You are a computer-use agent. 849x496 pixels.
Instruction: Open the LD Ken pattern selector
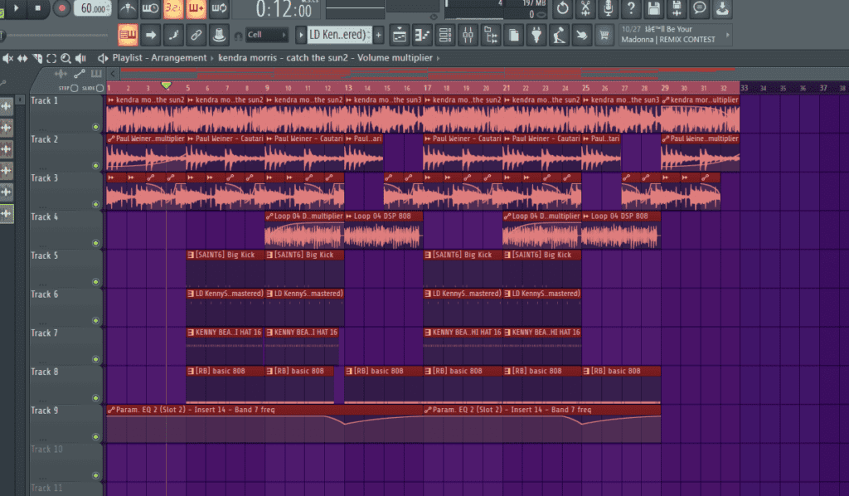pyautogui.click(x=336, y=35)
